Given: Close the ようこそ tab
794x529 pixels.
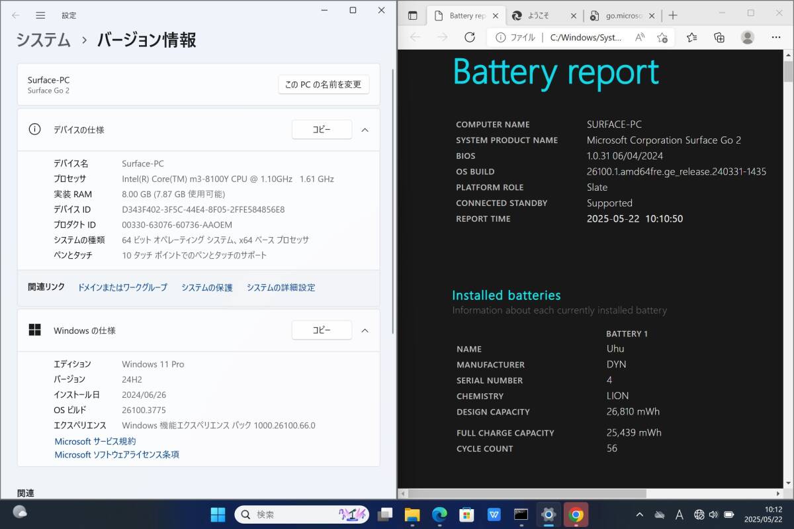Looking at the screenshot, I should [x=573, y=15].
